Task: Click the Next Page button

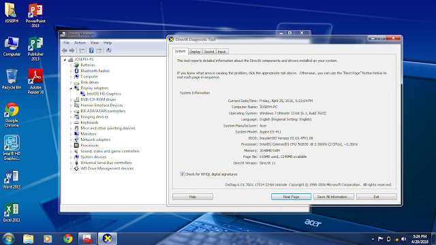Action: pos(291,197)
